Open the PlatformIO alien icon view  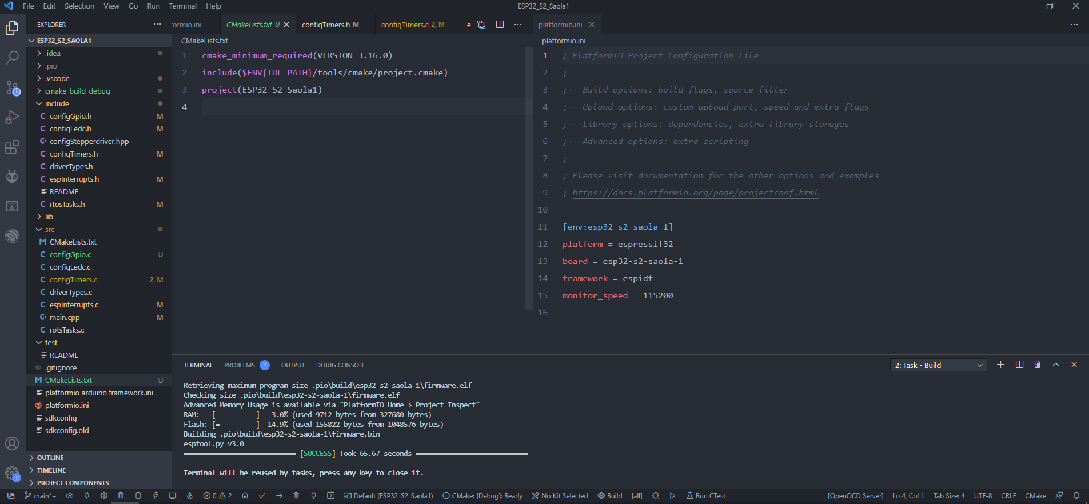pyautogui.click(x=12, y=177)
